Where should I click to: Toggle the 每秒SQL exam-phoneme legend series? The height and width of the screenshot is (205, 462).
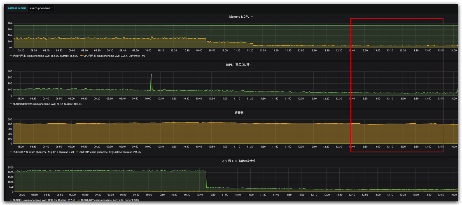(27, 200)
